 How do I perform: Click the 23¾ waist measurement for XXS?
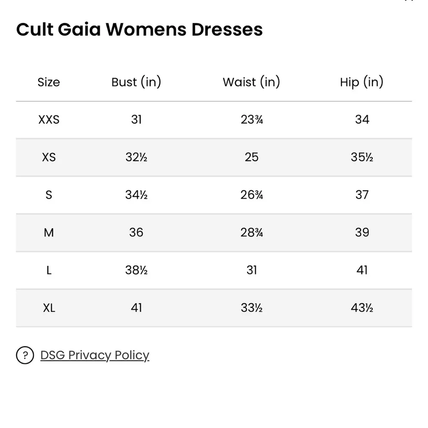pyautogui.click(x=251, y=120)
